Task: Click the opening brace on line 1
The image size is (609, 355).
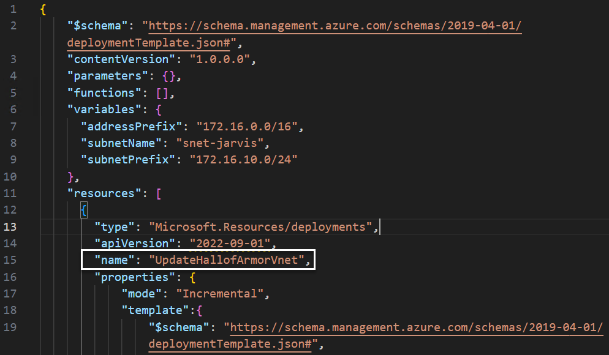Action: coord(43,9)
